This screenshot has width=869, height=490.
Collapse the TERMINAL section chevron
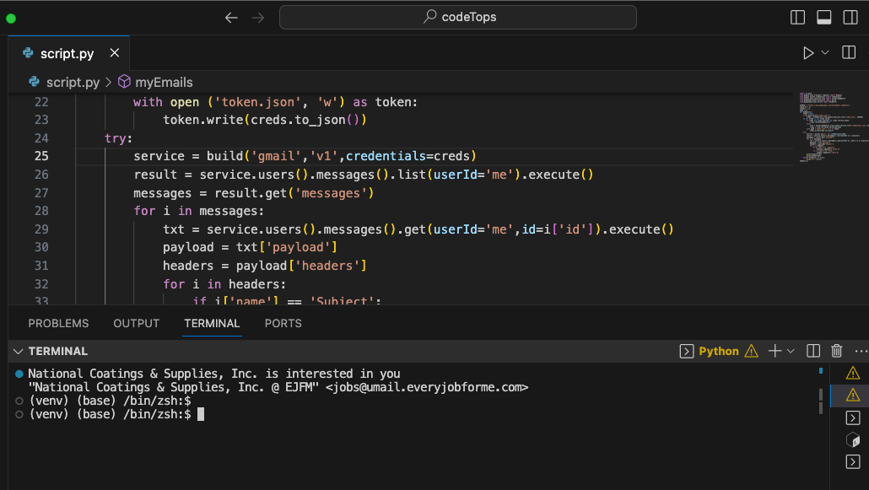tap(18, 352)
